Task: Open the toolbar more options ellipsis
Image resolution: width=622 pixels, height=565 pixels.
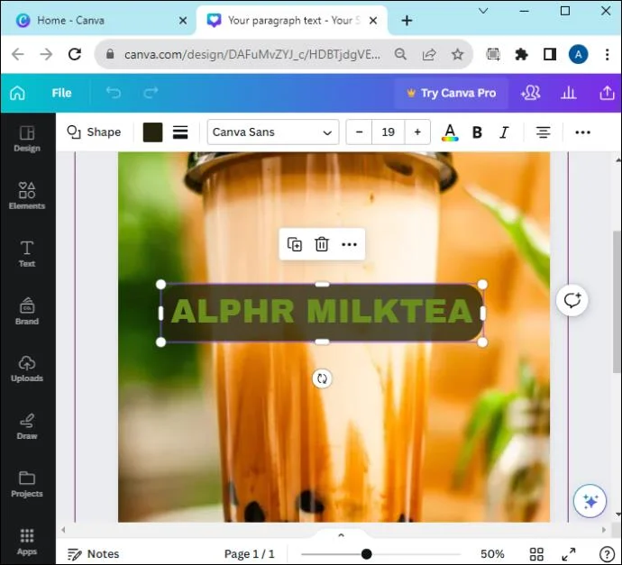Action: click(582, 132)
